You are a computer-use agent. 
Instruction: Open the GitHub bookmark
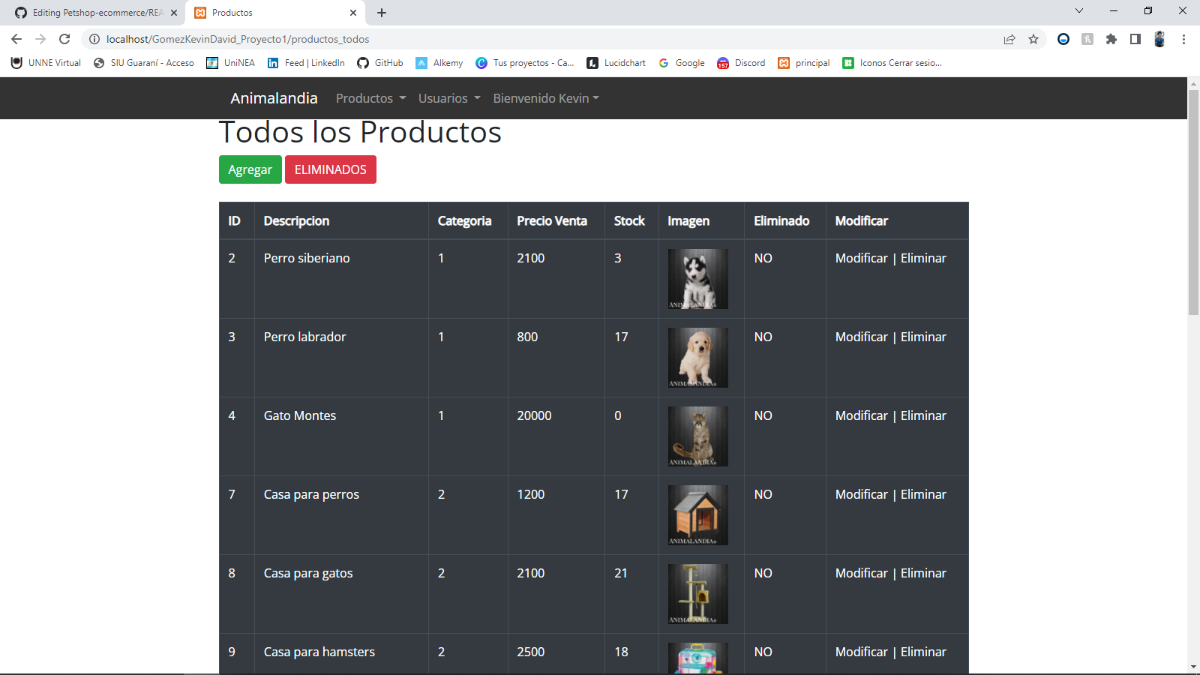click(379, 63)
